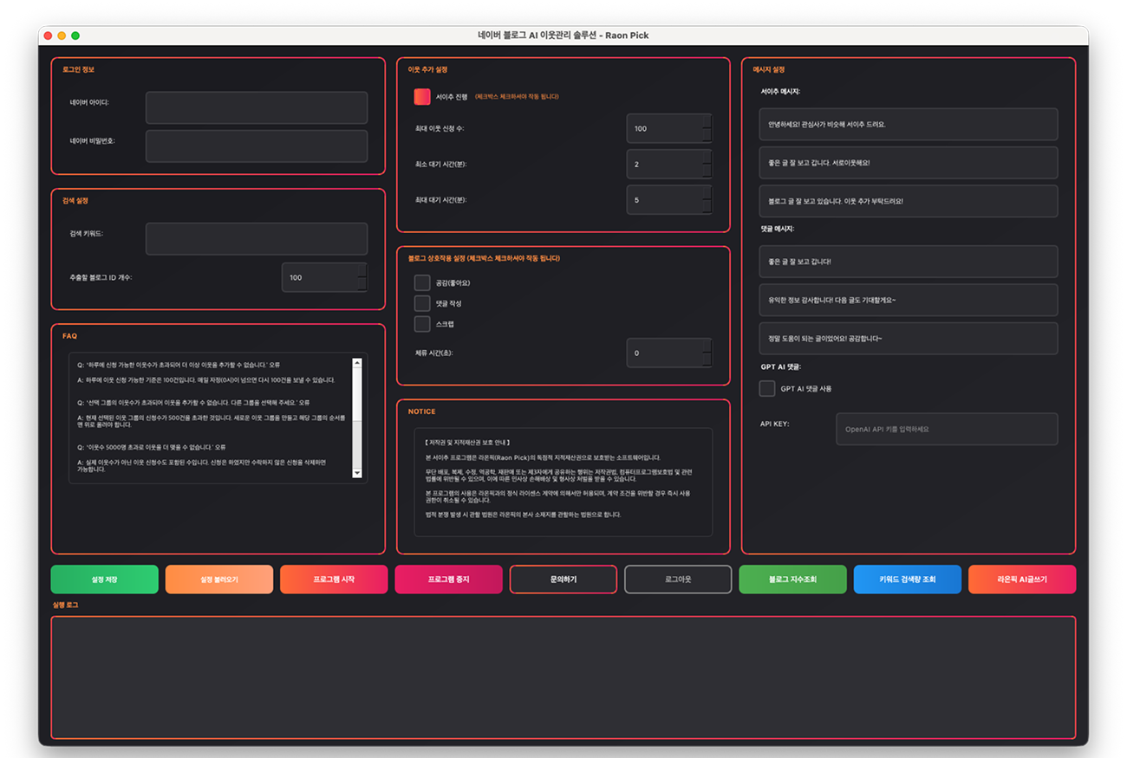Open 라온픽 AI글쓰기
The width and height of the screenshot is (1127, 758).
pos(1022,579)
